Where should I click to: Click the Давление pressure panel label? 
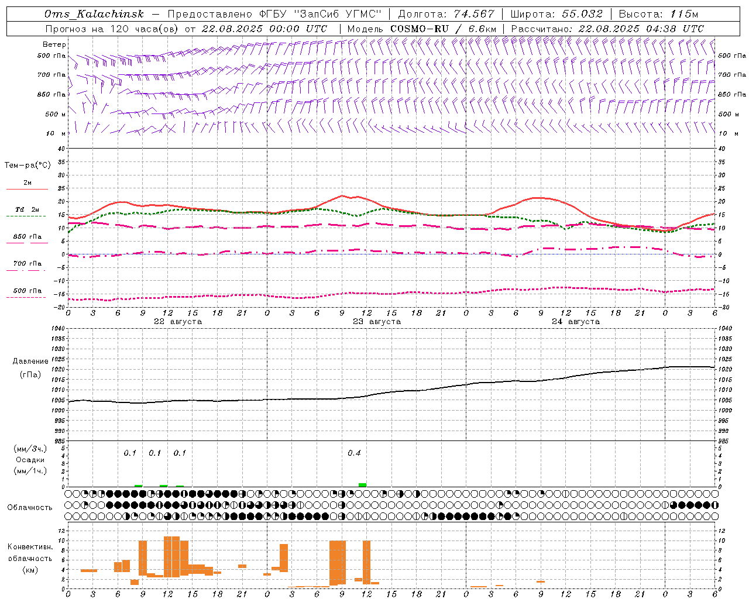click(x=30, y=362)
